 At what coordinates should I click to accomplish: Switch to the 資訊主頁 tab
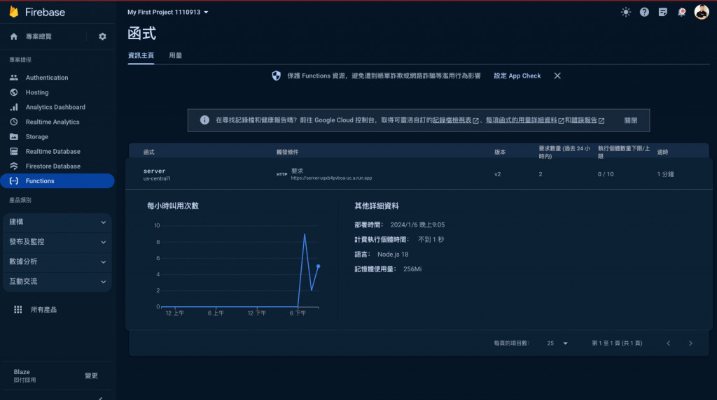pos(141,55)
